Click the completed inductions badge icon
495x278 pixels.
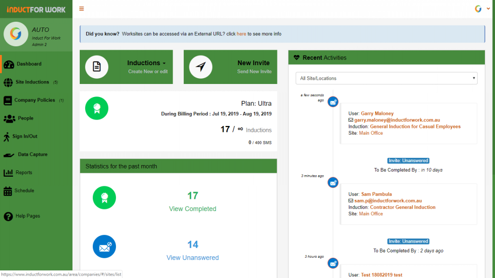coord(104,197)
